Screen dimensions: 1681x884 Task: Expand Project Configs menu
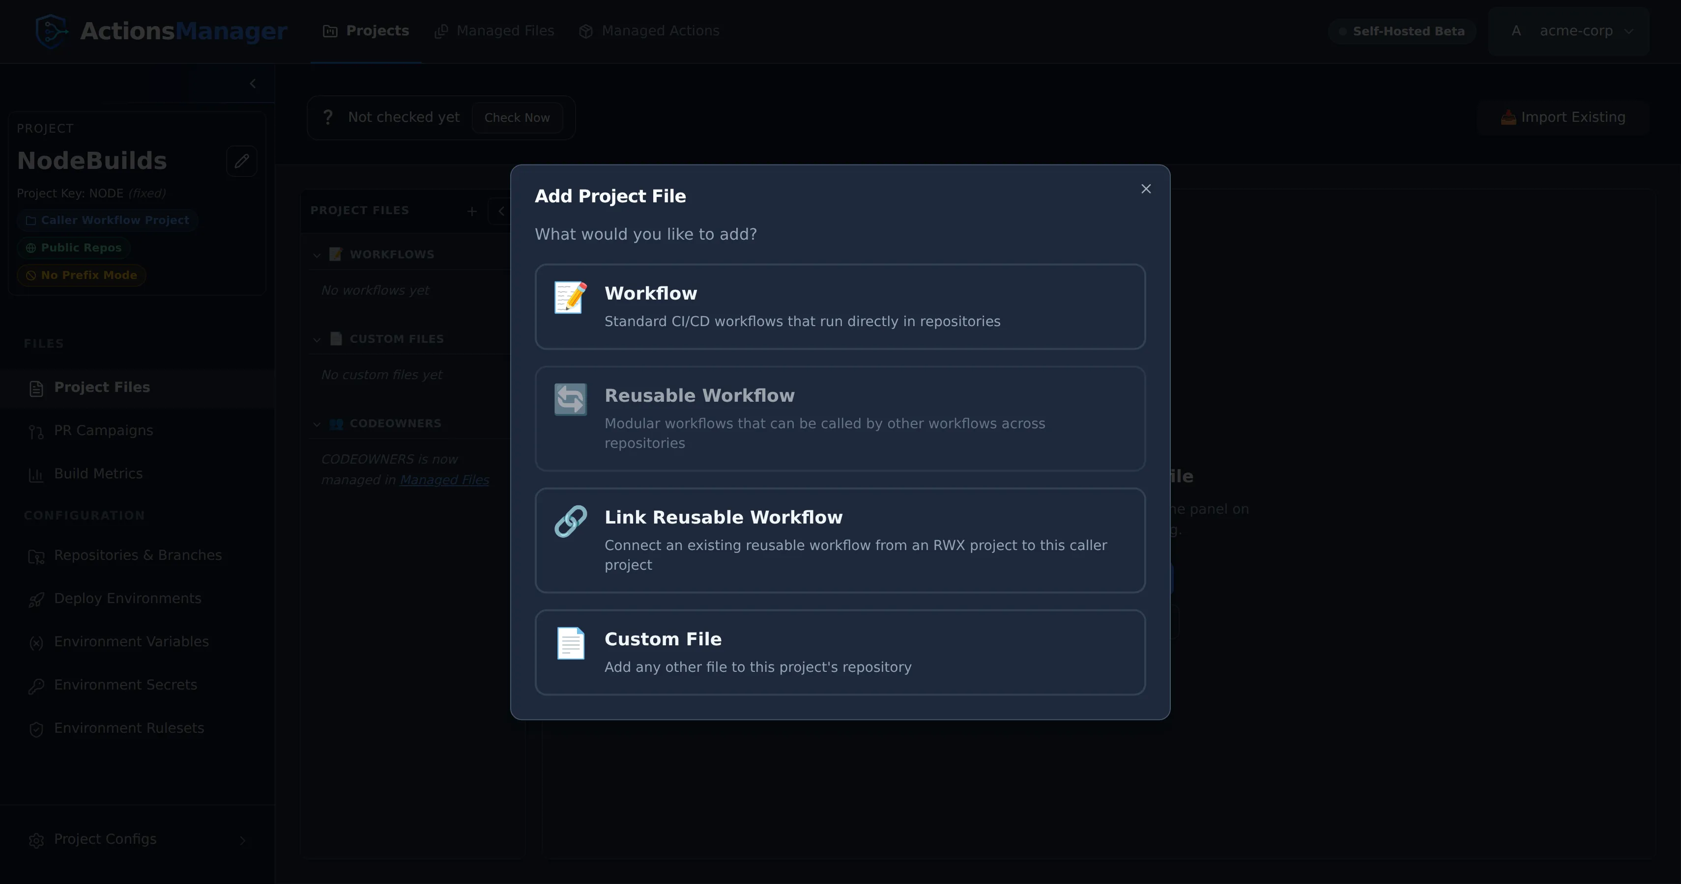137,840
